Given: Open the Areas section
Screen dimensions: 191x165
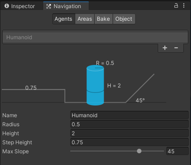Looking at the screenshot, I should (85, 19).
